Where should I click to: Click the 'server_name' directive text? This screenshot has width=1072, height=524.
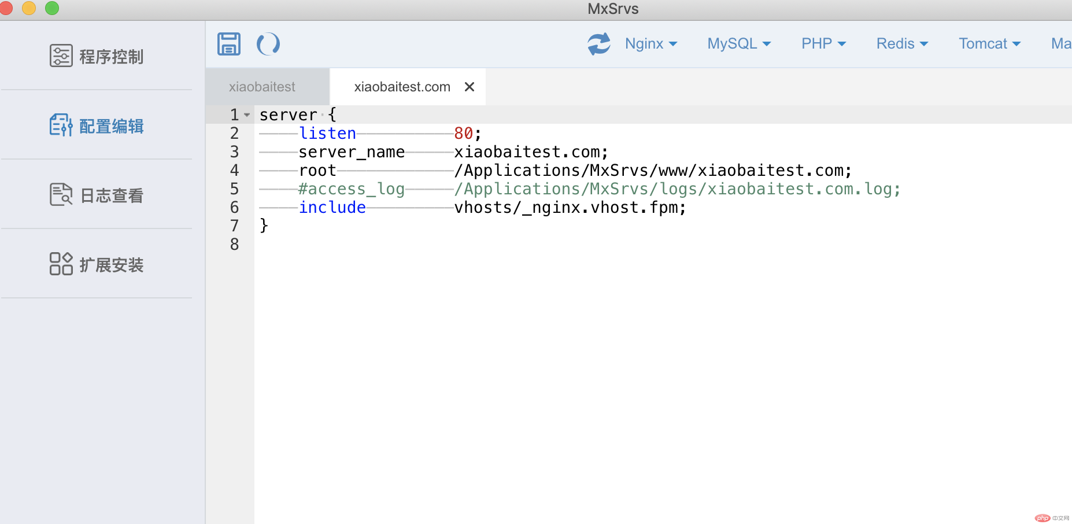tap(352, 152)
